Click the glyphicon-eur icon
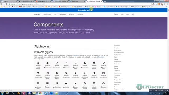The height and width of the screenshot is (95, 169). [66, 63]
